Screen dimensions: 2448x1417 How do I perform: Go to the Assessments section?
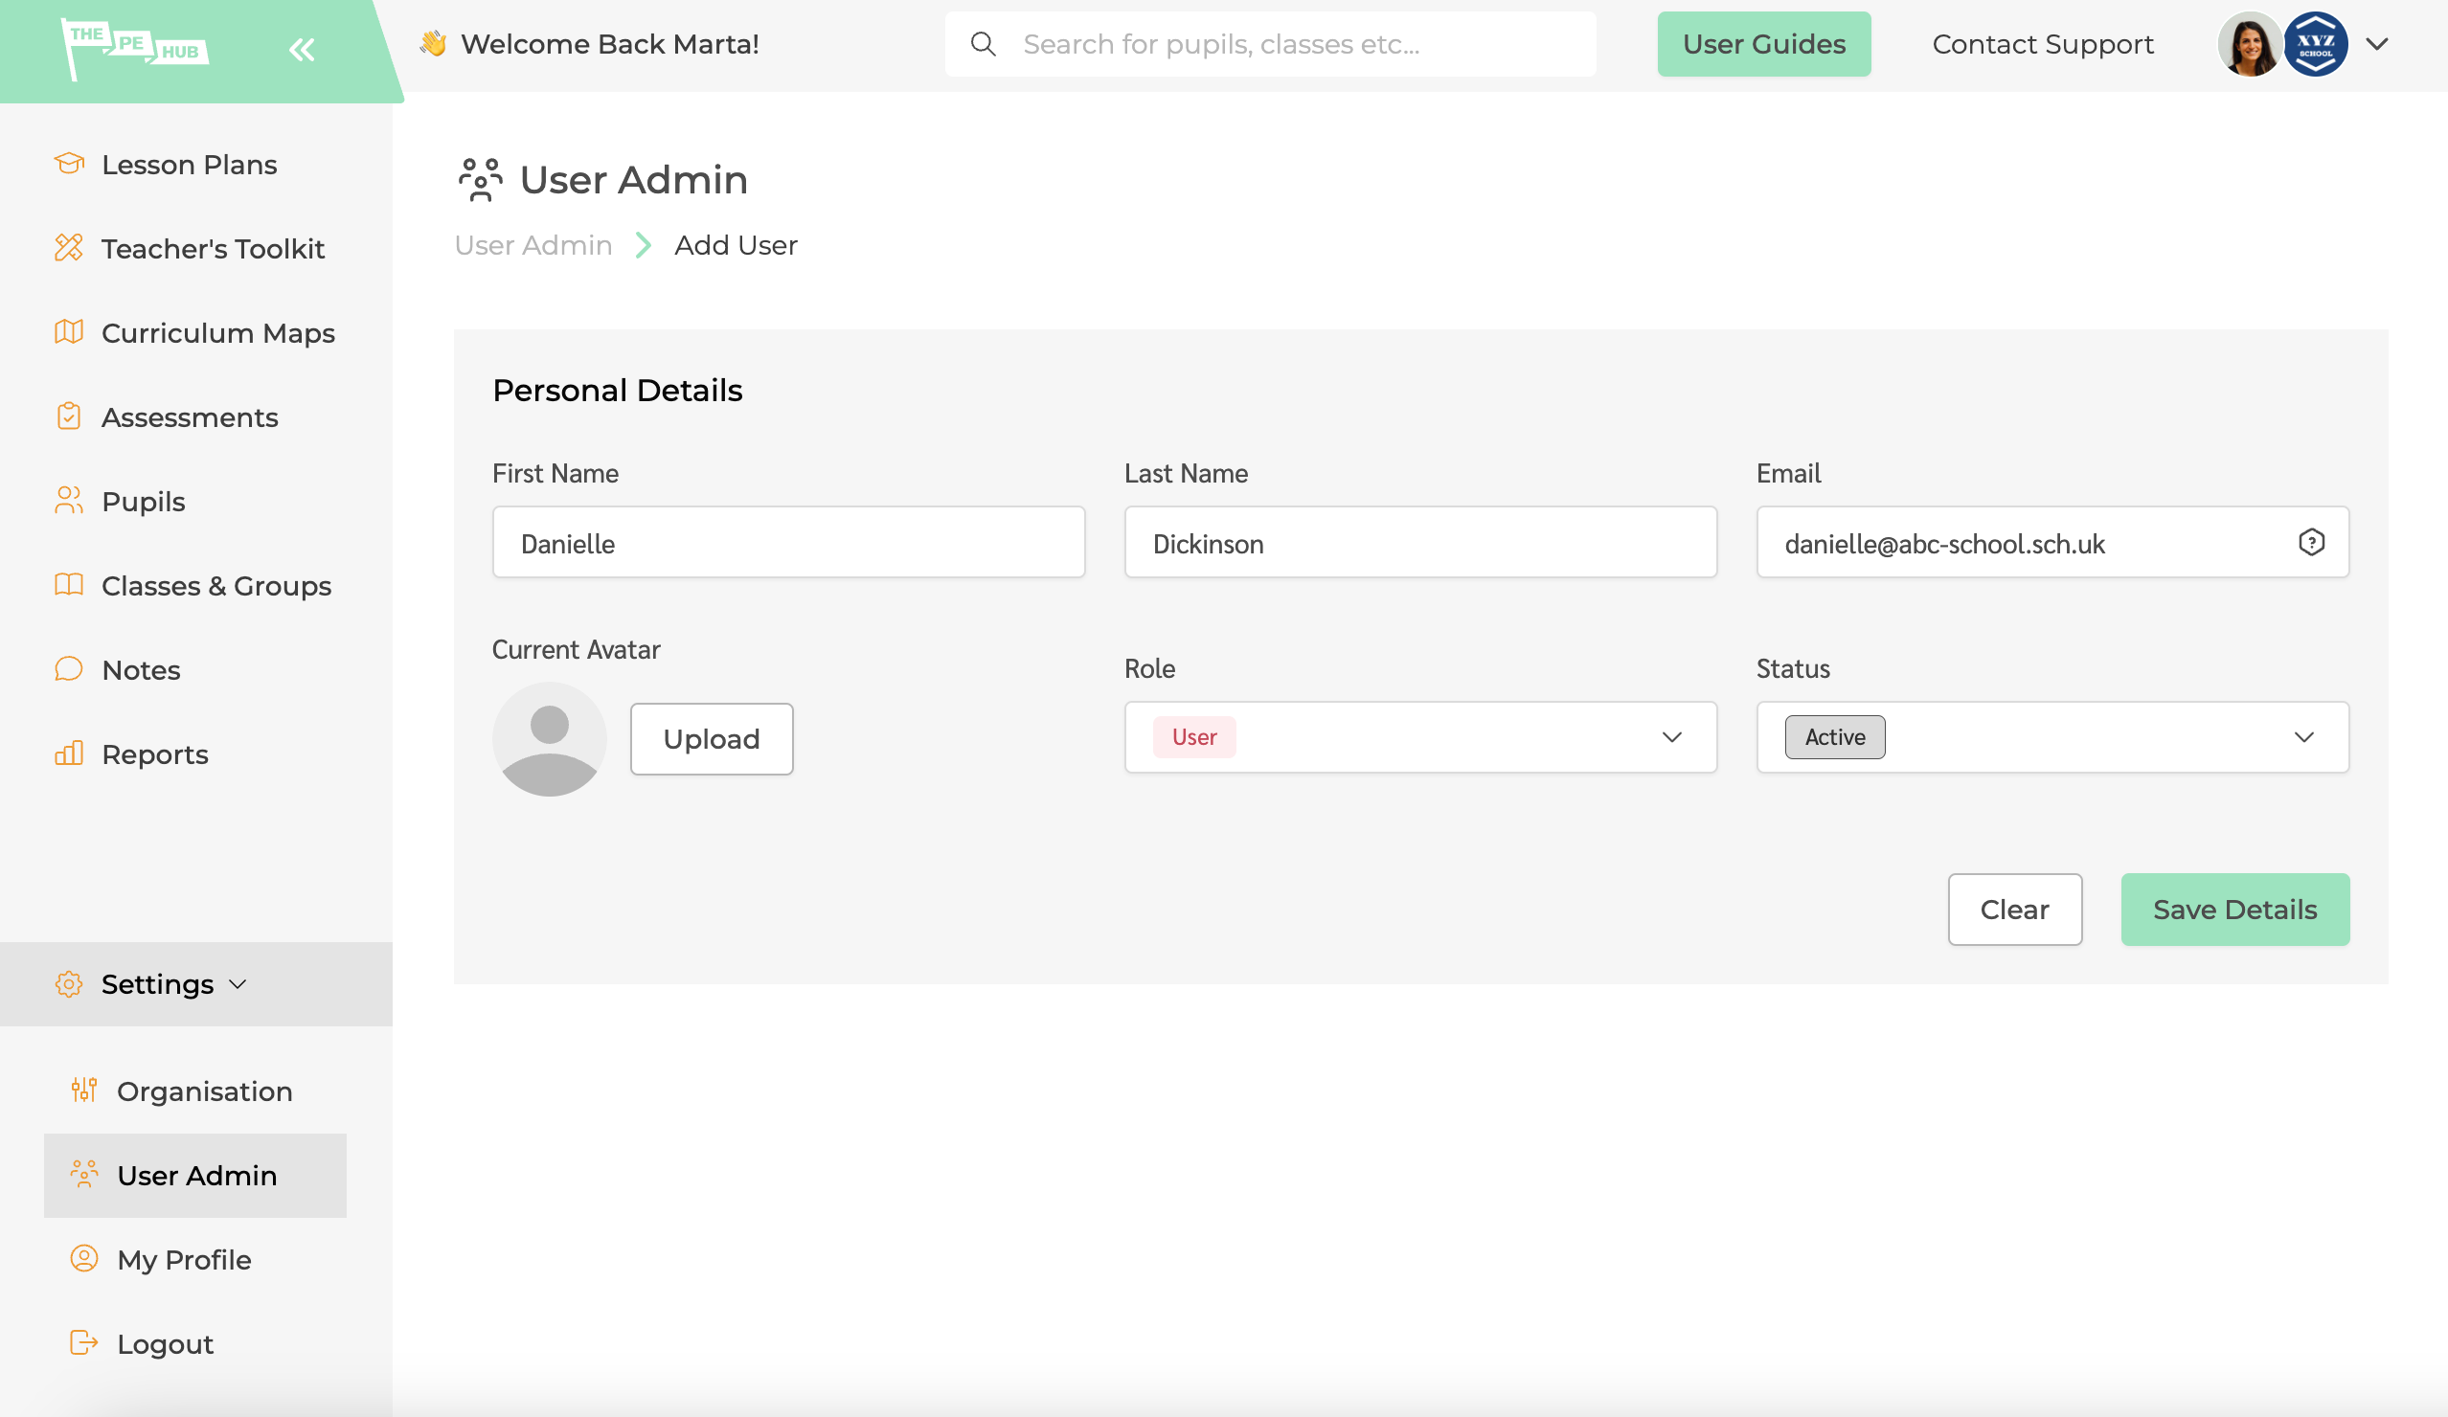(190, 416)
